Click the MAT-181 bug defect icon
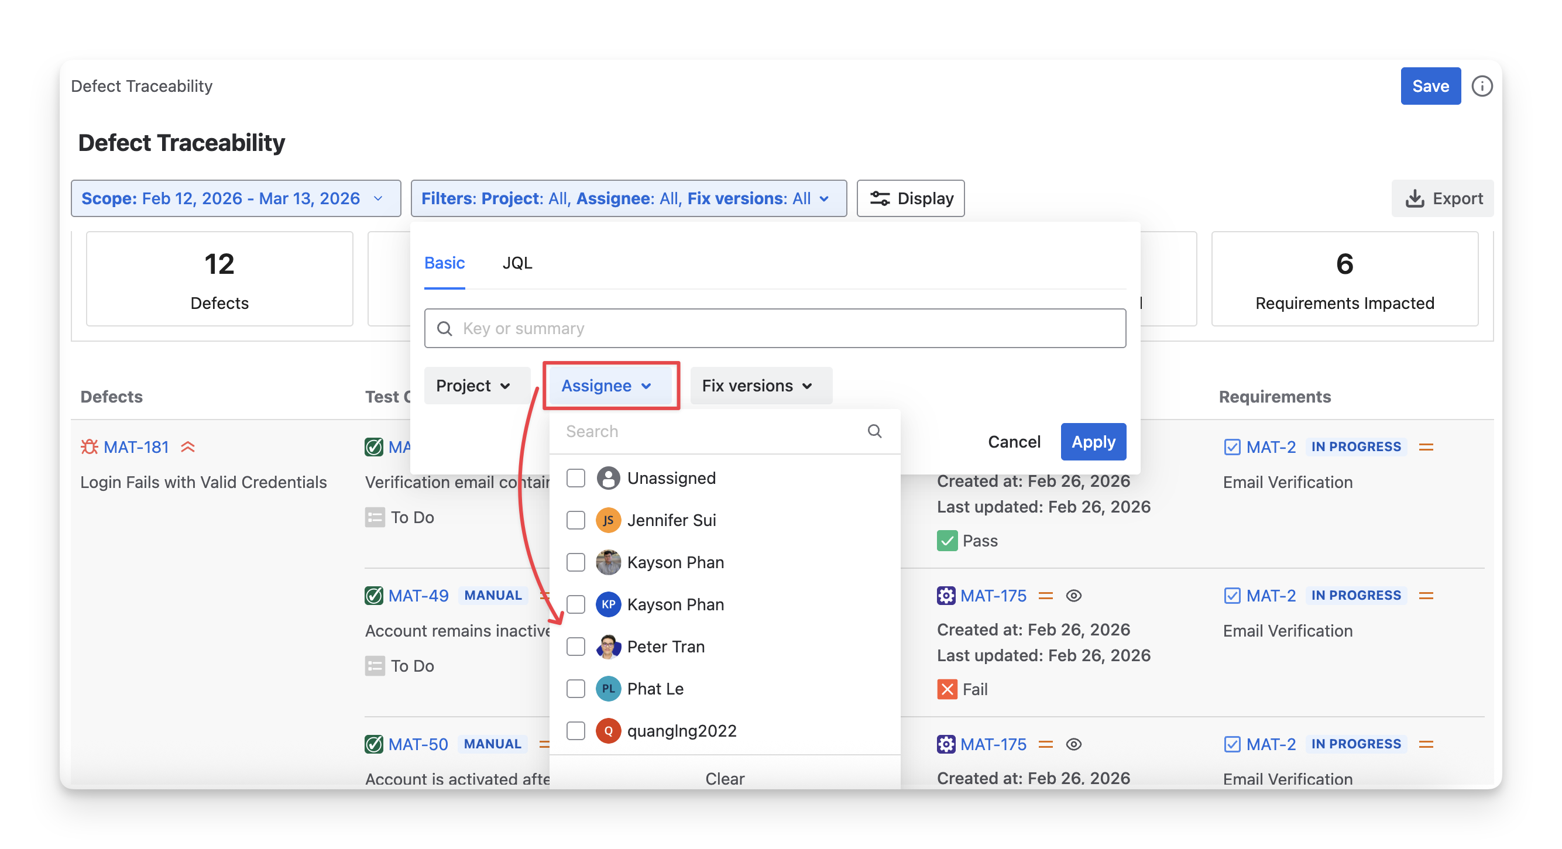Image resolution: width=1562 pixels, height=849 pixels. click(89, 447)
